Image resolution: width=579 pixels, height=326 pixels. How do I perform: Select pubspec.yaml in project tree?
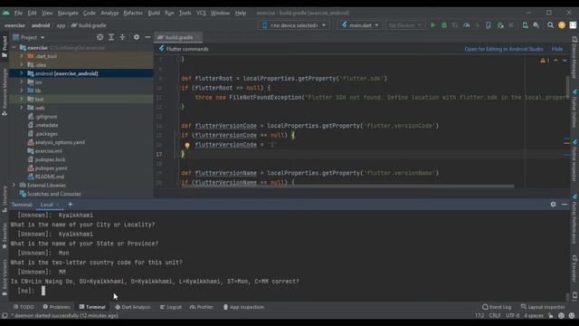pyautogui.click(x=51, y=168)
